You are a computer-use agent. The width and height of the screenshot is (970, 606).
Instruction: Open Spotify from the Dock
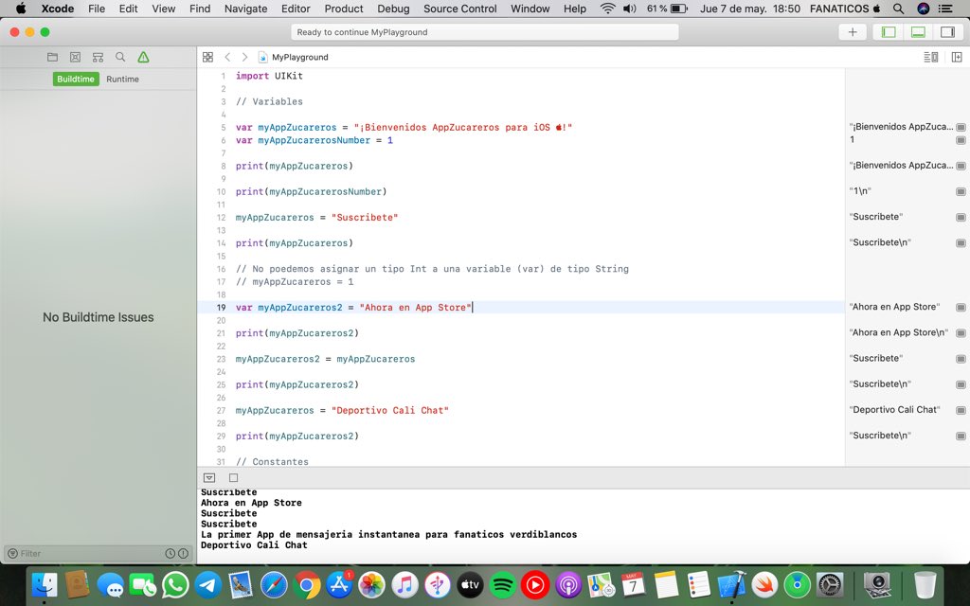503,584
